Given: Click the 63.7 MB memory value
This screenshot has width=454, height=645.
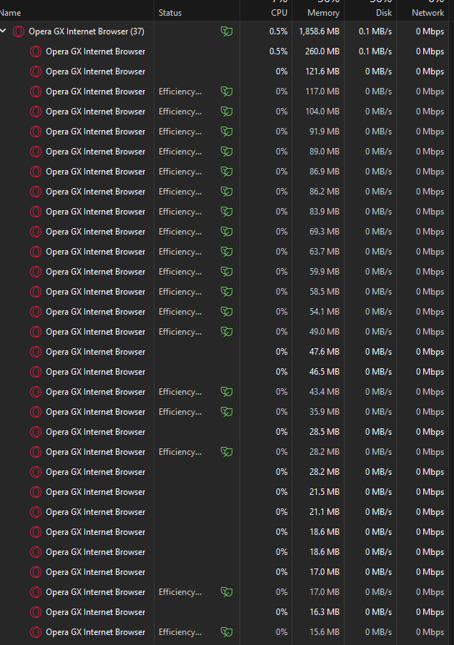Looking at the screenshot, I should point(325,252).
